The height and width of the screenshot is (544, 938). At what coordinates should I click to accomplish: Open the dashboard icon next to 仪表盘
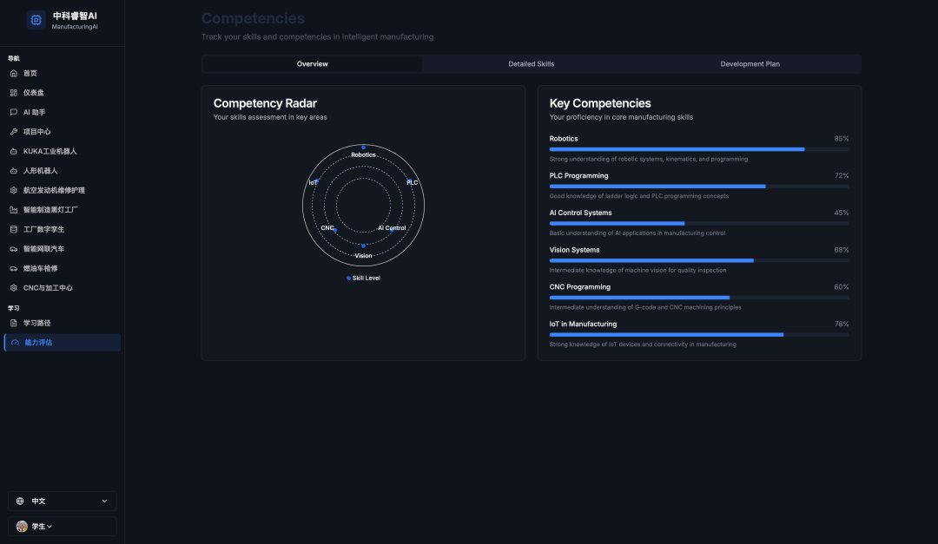(x=14, y=93)
